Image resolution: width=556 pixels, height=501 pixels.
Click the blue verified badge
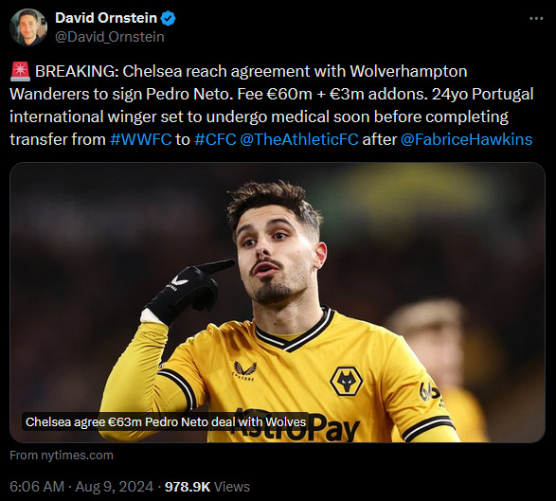[169, 18]
